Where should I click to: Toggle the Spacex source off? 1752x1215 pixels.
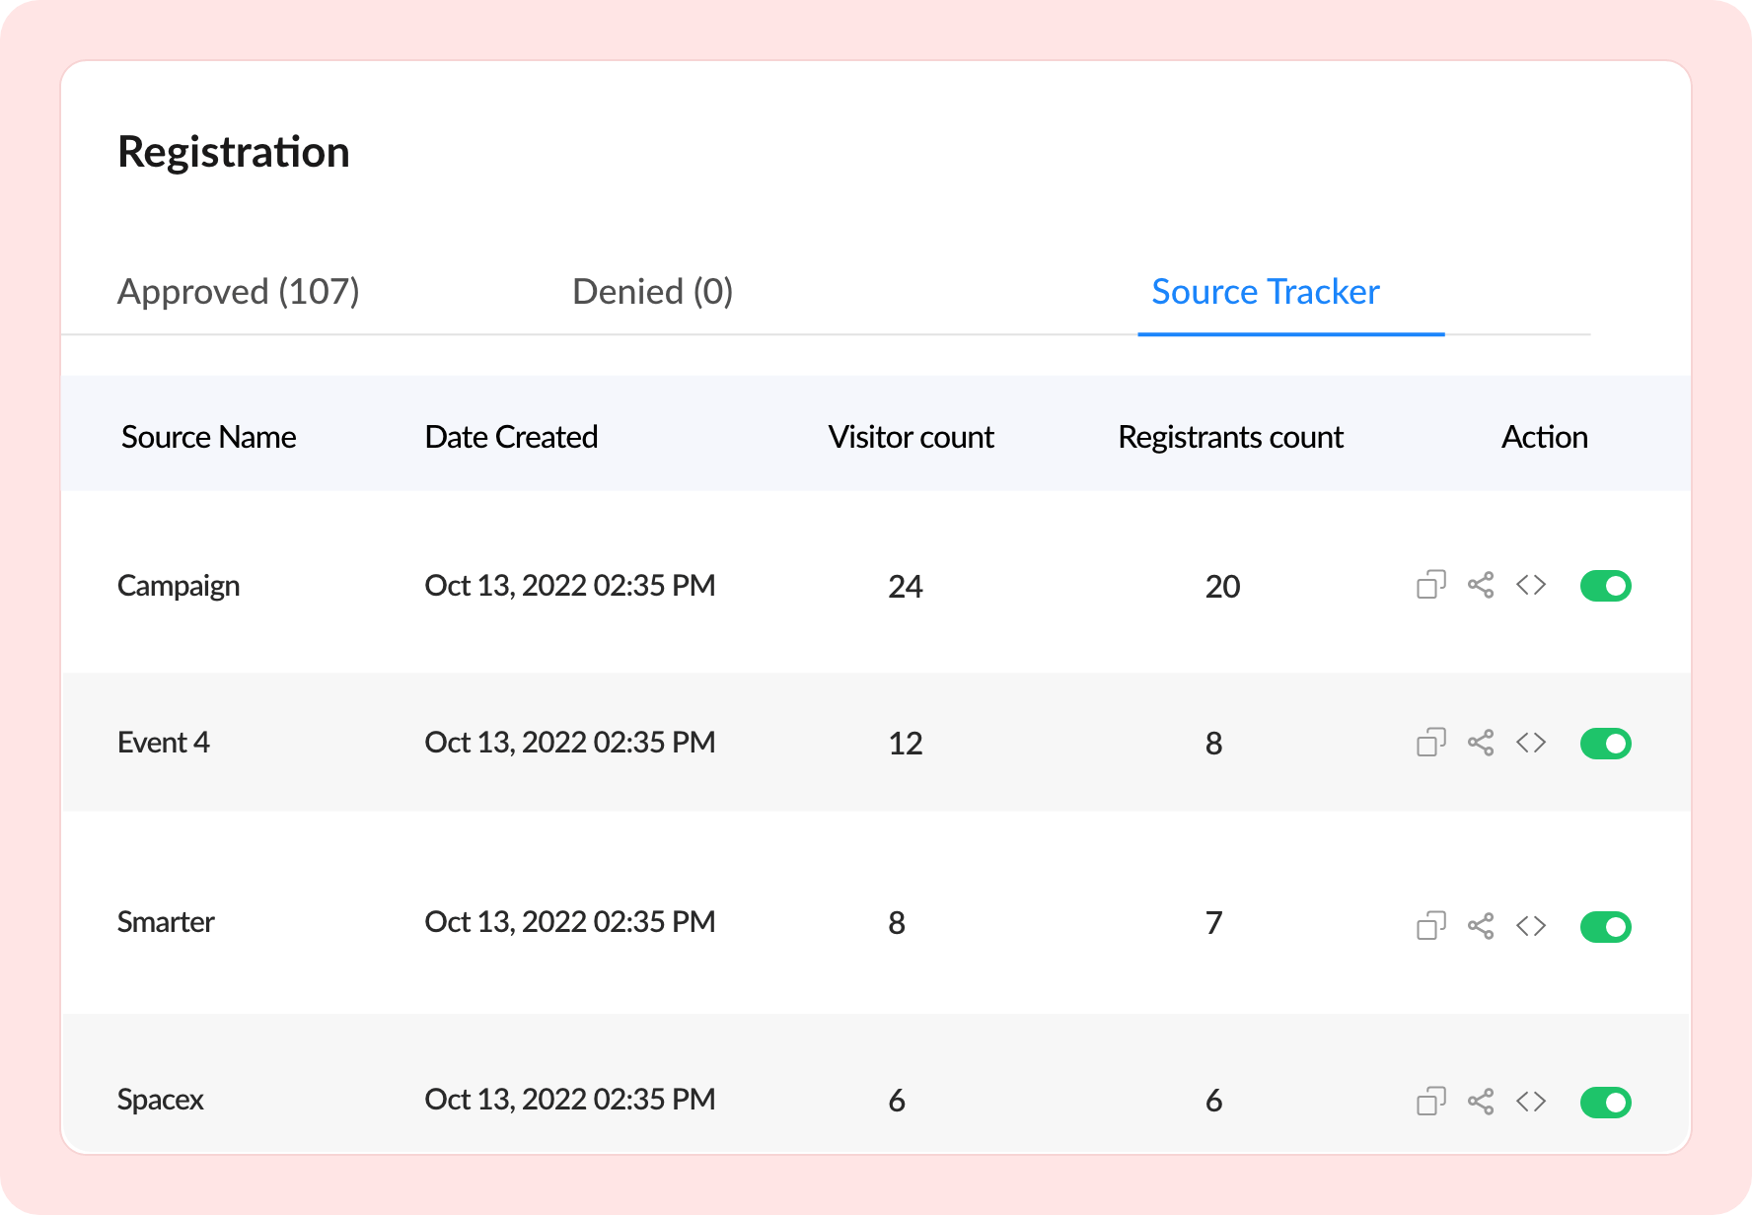[1605, 1103]
